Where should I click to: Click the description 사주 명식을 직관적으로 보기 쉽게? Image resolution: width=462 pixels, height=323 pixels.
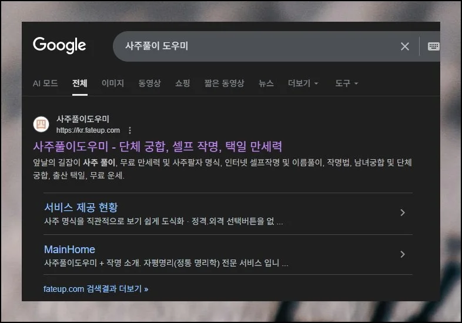point(163,221)
